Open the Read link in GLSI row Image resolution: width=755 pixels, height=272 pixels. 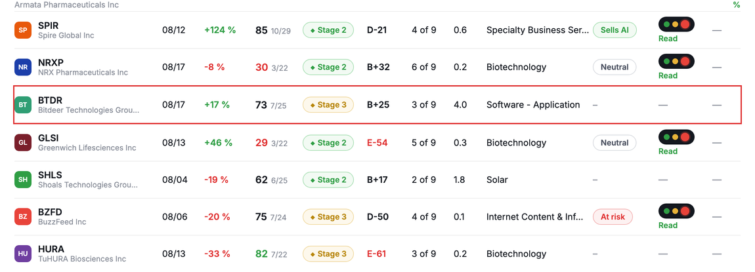pos(668,151)
